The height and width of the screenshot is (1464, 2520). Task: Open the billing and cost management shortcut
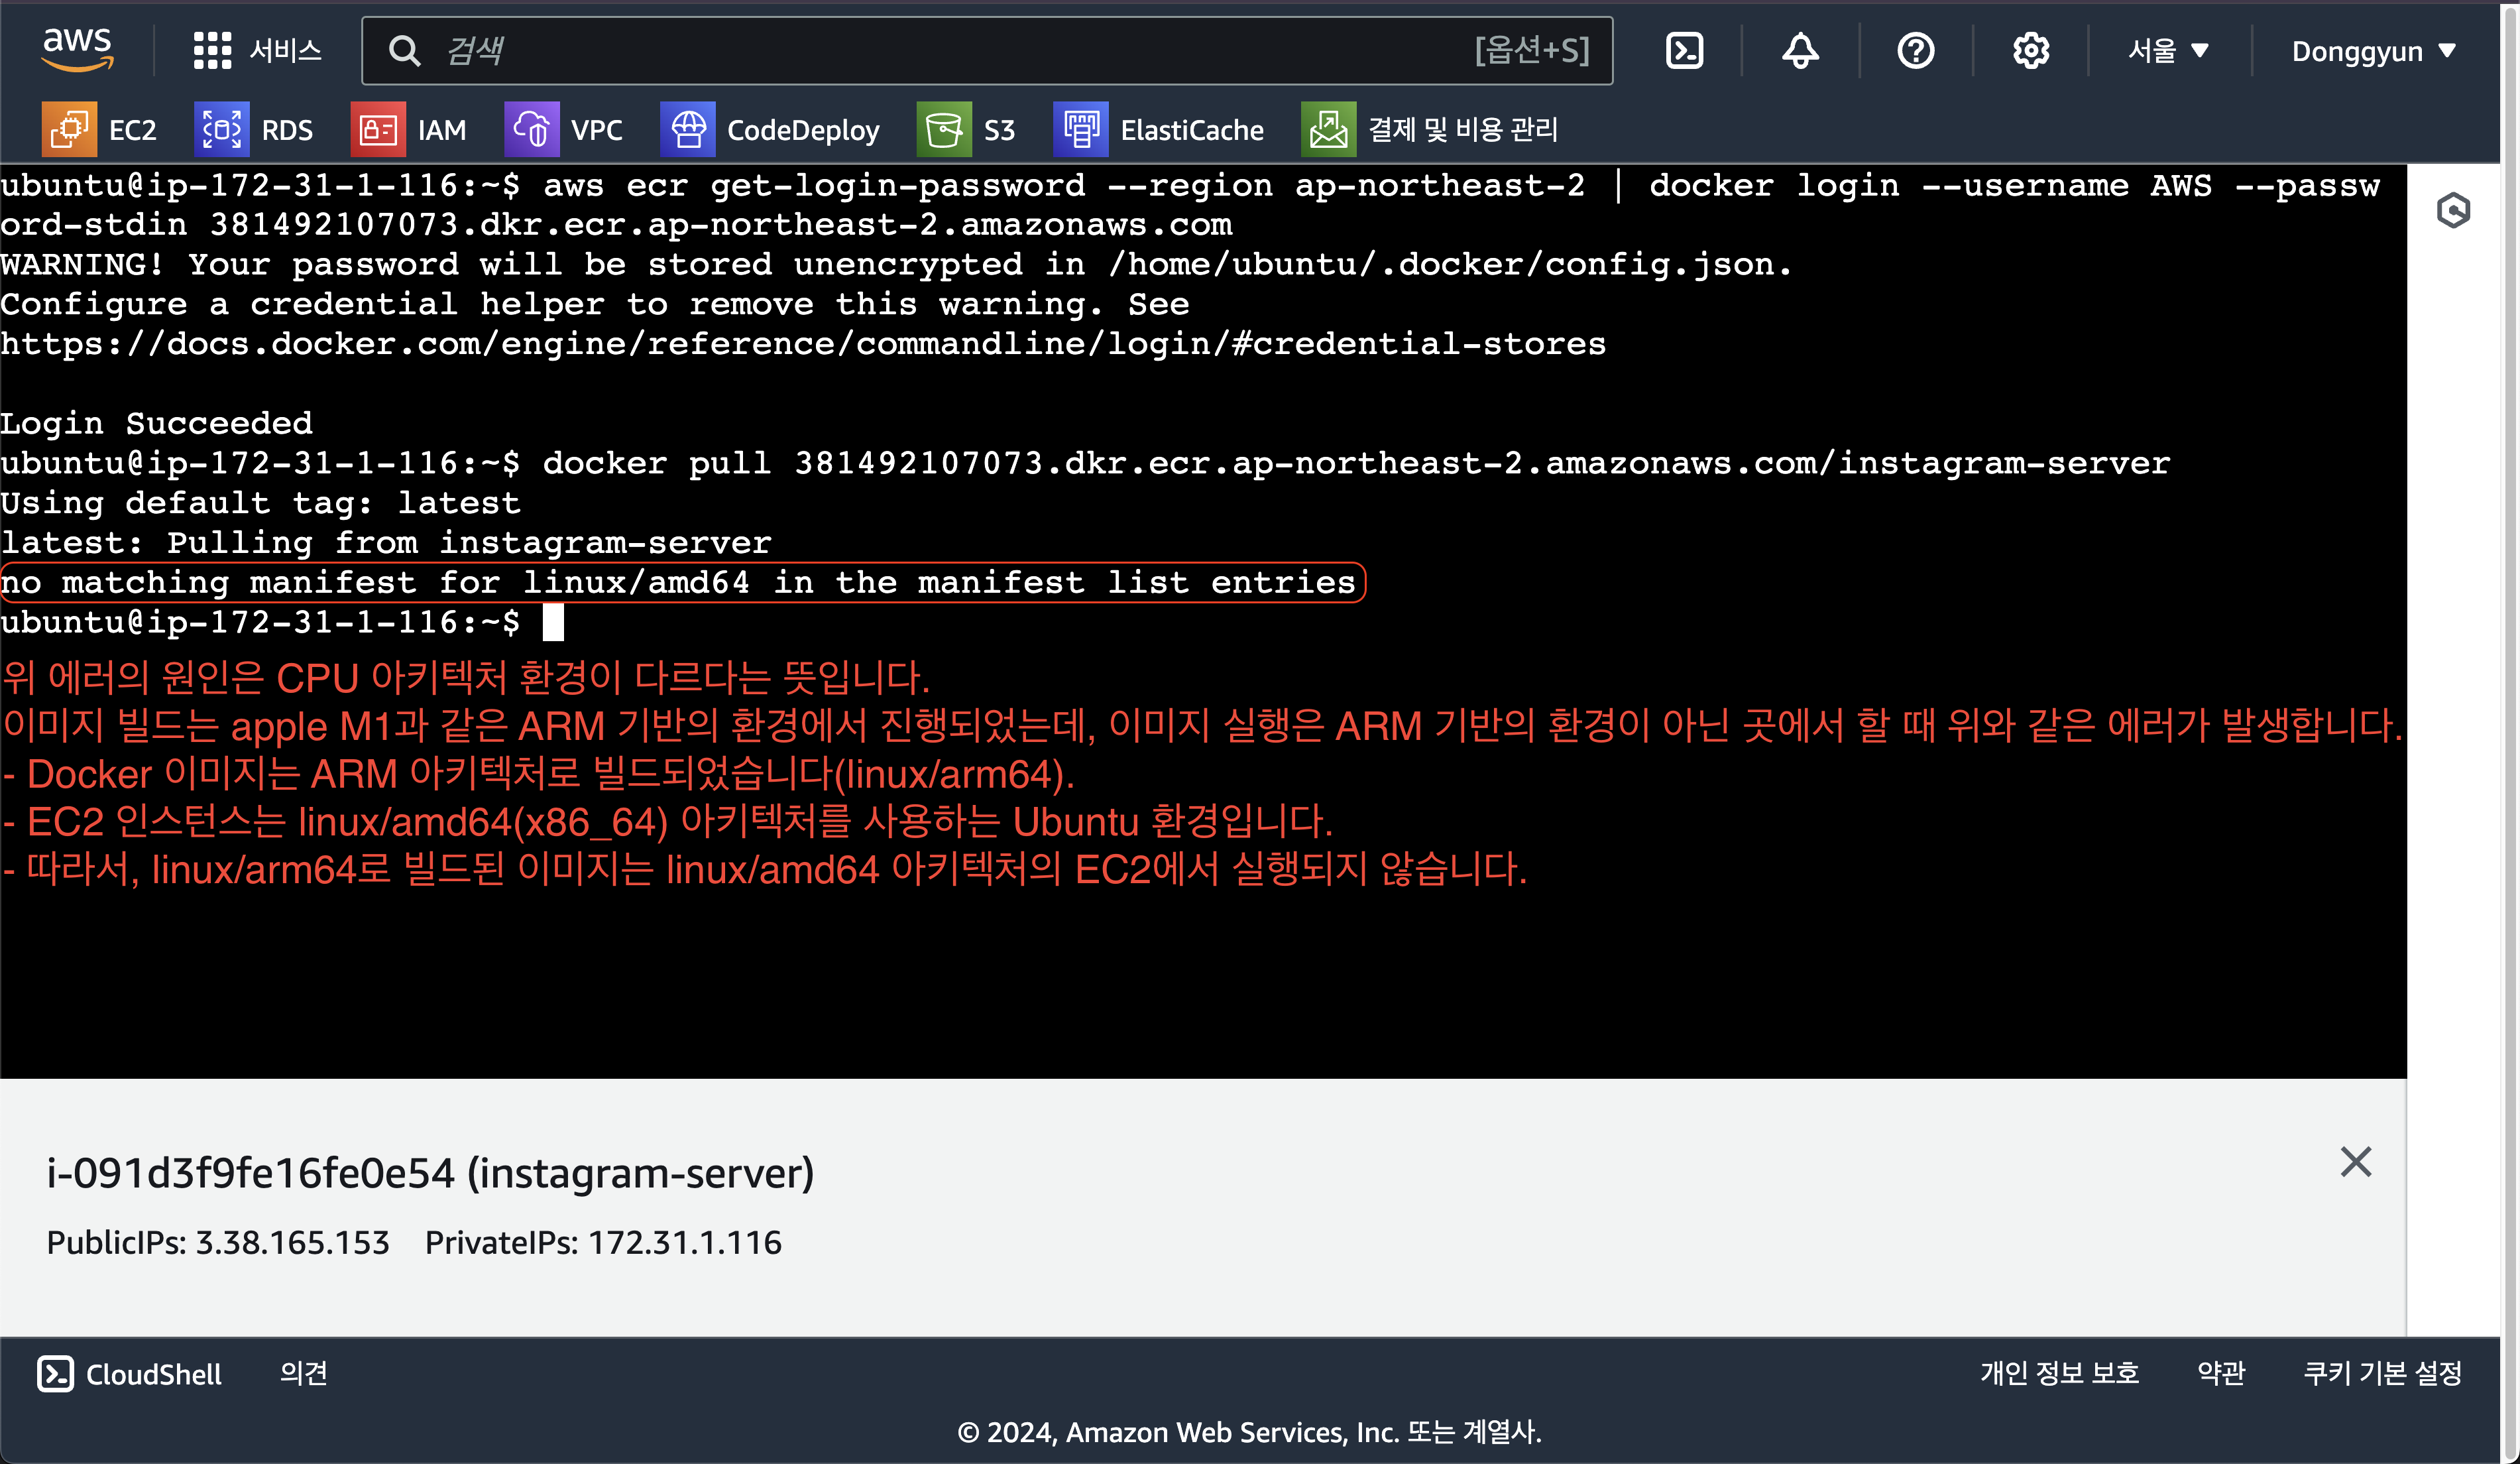[x=1429, y=130]
